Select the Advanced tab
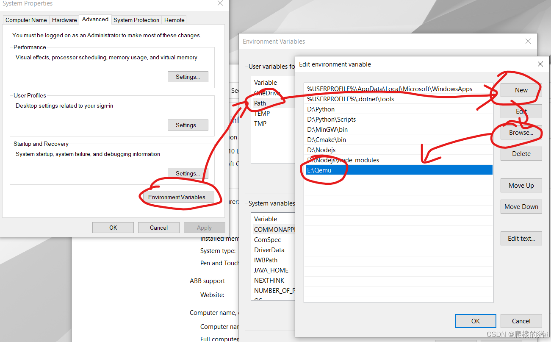This screenshot has height=342, width=551. [x=95, y=19]
